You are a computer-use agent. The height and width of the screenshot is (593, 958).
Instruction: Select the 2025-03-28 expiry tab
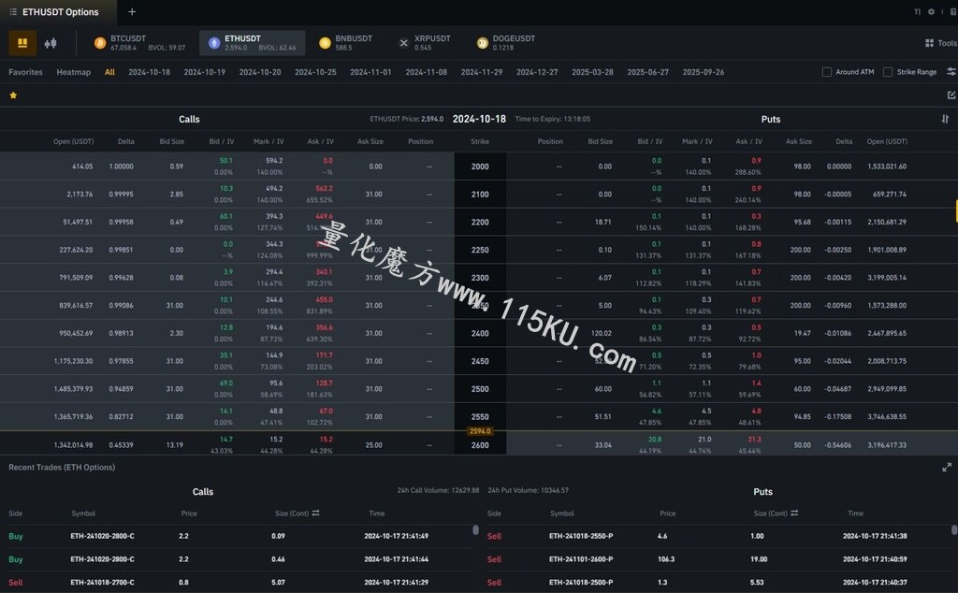(x=592, y=71)
